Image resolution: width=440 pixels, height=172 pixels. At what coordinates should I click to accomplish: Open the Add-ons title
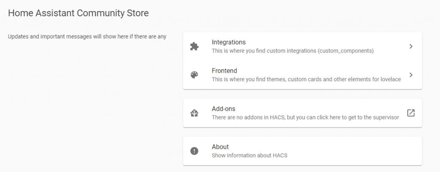pos(223,109)
